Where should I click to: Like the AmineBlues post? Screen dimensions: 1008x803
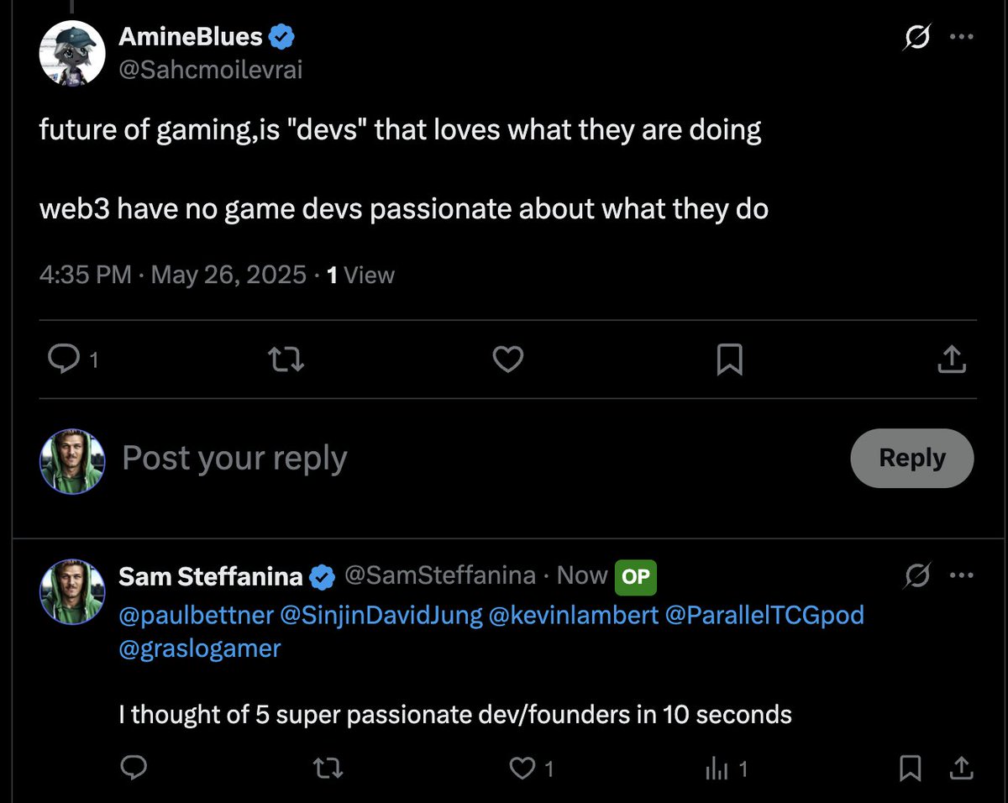tap(507, 360)
